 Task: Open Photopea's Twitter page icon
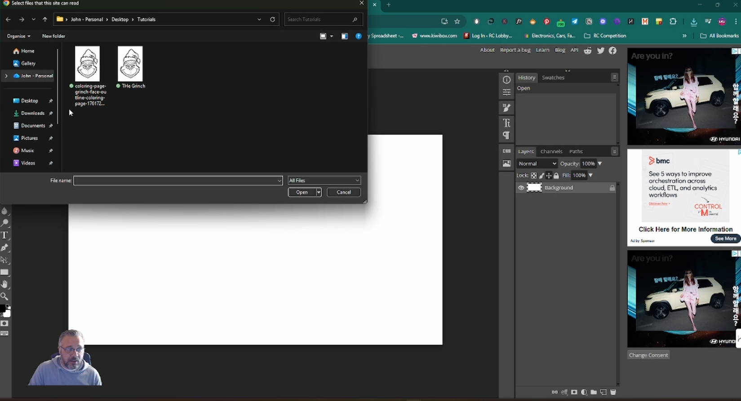click(601, 50)
